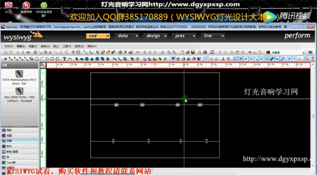The width and height of the screenshot is (317, 175).
Task: Open the 帮助(H) menu
Action: click(x=92, y=46)
